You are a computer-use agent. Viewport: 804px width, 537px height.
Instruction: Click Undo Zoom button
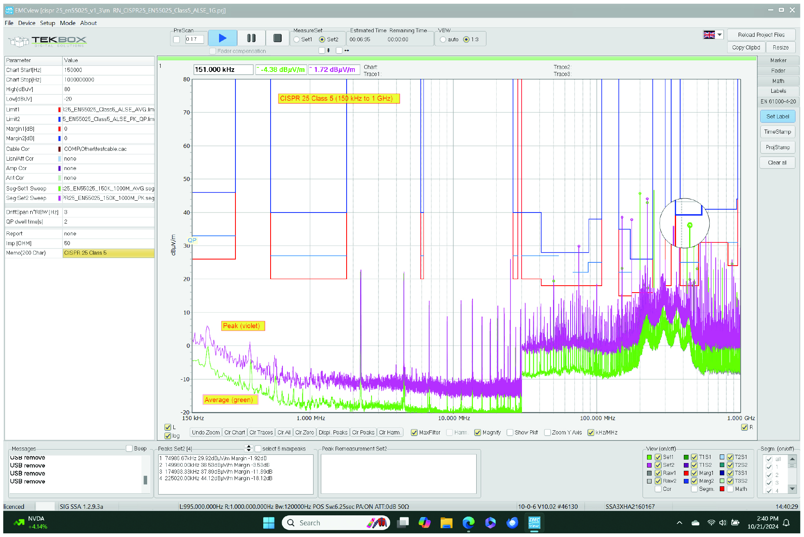[206, 432]
